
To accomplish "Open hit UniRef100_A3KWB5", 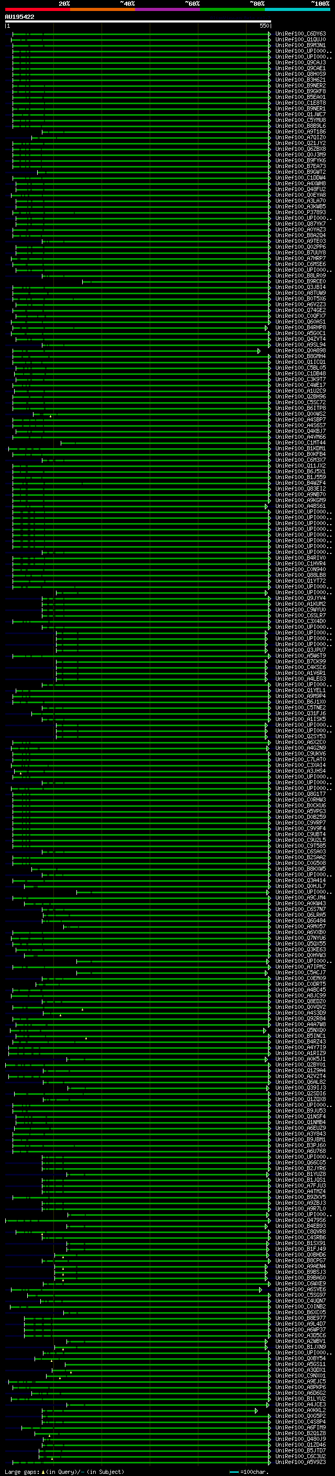I will point(300,206).
